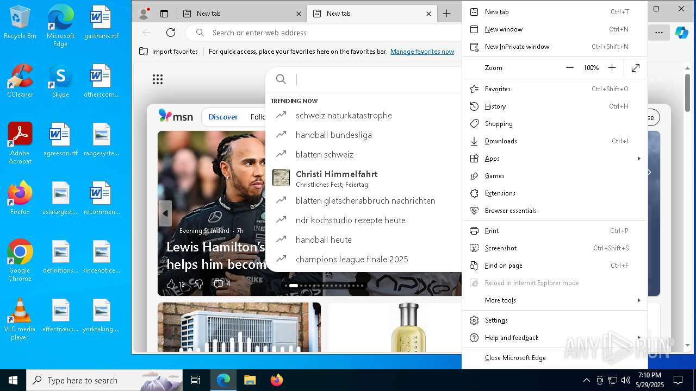Click the Edge profile avatar icon

(x=144, y=14)
